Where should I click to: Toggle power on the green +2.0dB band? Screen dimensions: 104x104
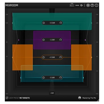[44, 23]
